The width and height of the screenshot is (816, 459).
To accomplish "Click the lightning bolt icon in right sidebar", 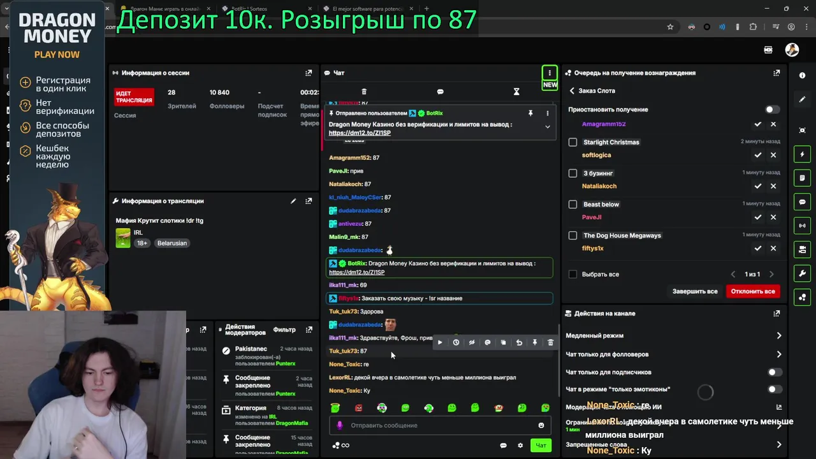I will (x=802, y=154).
